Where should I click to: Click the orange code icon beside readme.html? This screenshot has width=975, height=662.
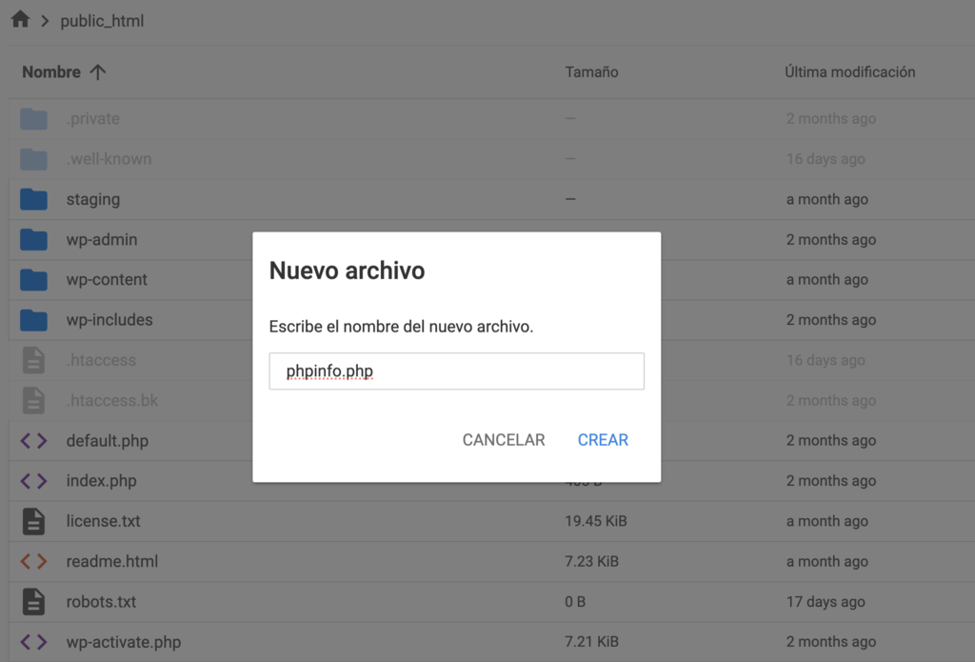(31, 561)
